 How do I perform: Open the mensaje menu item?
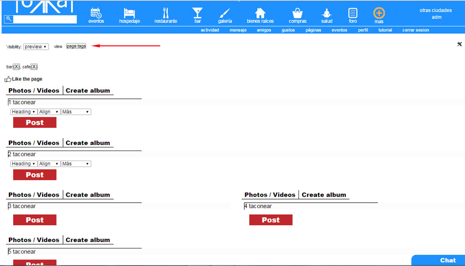[238, 30]
